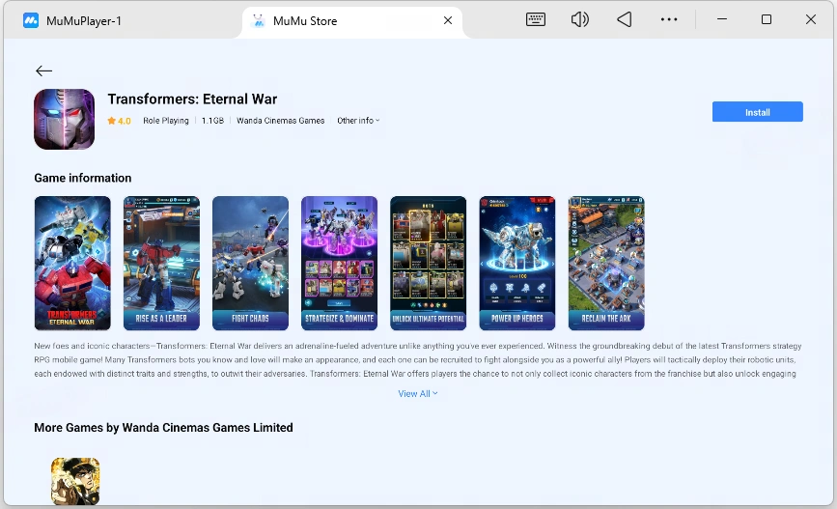Screen dimensions: 837x509
Task: Minimize the MuMuPlayer window
Action: point(722,19)
